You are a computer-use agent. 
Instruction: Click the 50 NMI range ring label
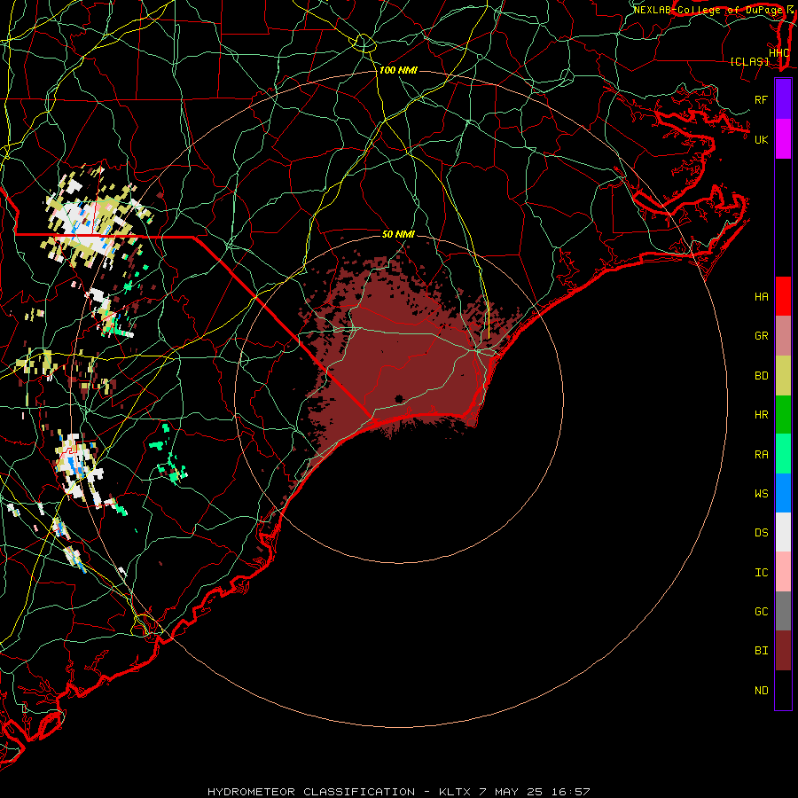pos(398,234)
